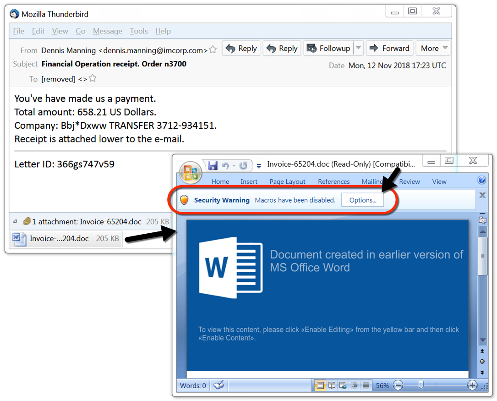Click the Security Warning shield icon
This screenshot has height=401, width=497.
tap(184, 200)
